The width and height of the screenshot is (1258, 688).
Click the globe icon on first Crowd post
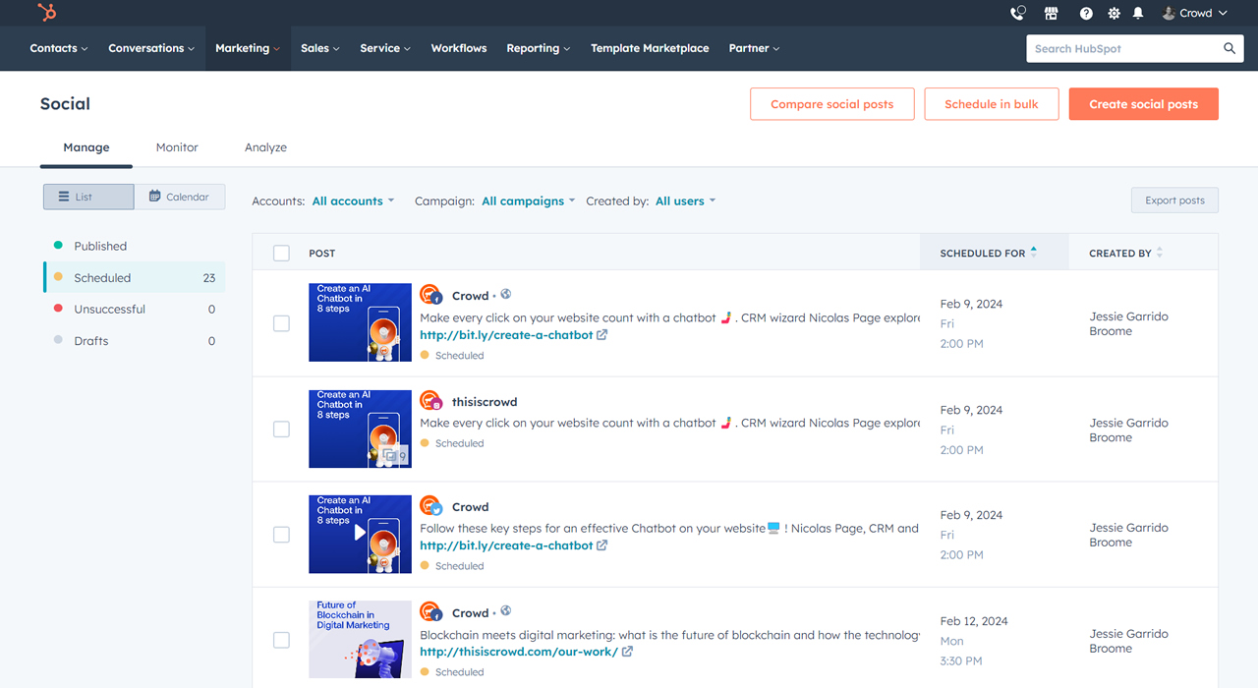506,294
